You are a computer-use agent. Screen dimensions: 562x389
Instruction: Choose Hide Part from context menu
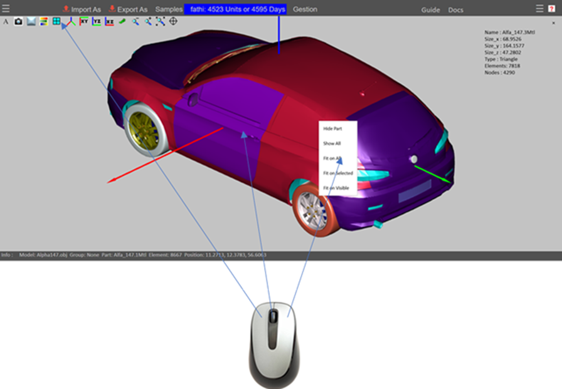(x=332, y=128)
